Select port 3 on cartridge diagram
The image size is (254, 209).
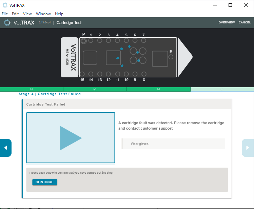click(x=109, y=40)
